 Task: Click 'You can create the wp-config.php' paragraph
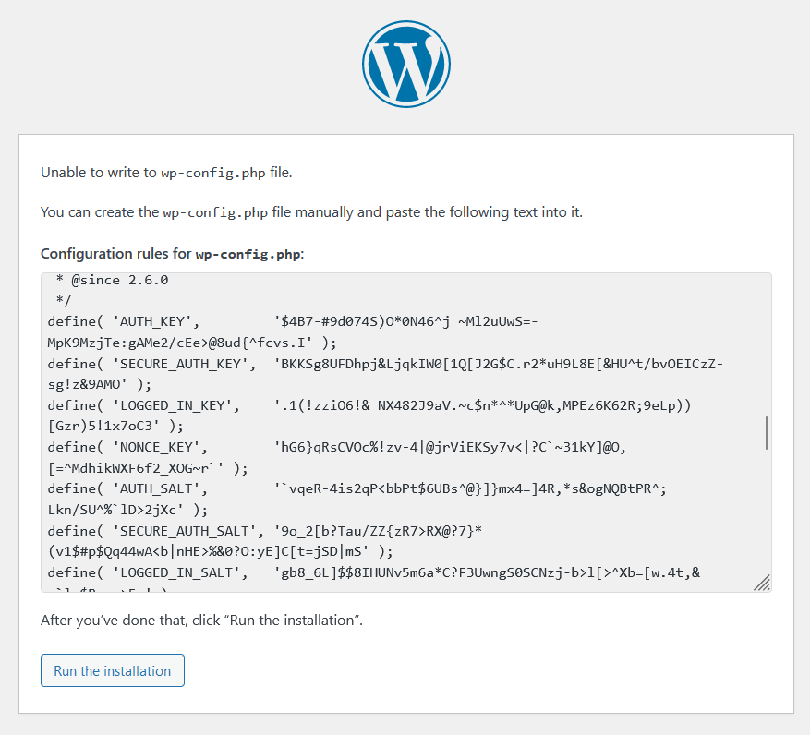pos(311,212)
